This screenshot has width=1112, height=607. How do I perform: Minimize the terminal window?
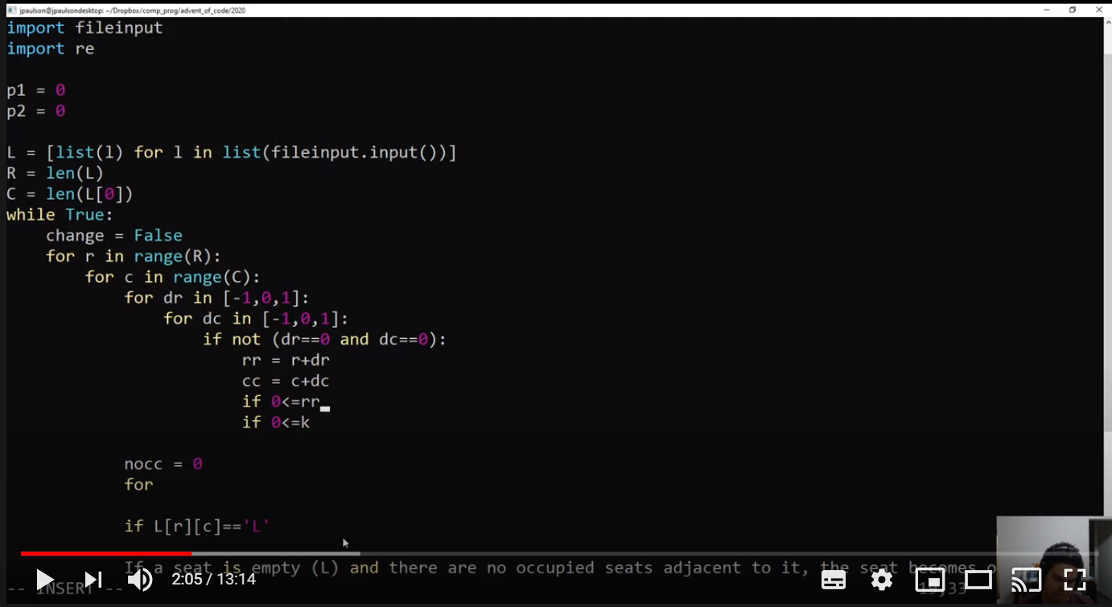pos(1046,10)
